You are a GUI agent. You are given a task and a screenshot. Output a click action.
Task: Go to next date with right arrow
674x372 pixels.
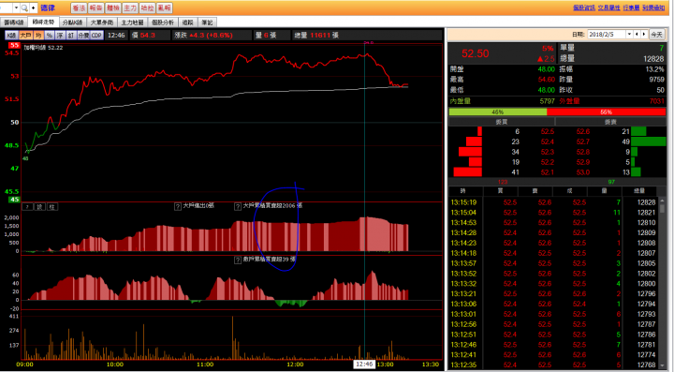point(644,34)
